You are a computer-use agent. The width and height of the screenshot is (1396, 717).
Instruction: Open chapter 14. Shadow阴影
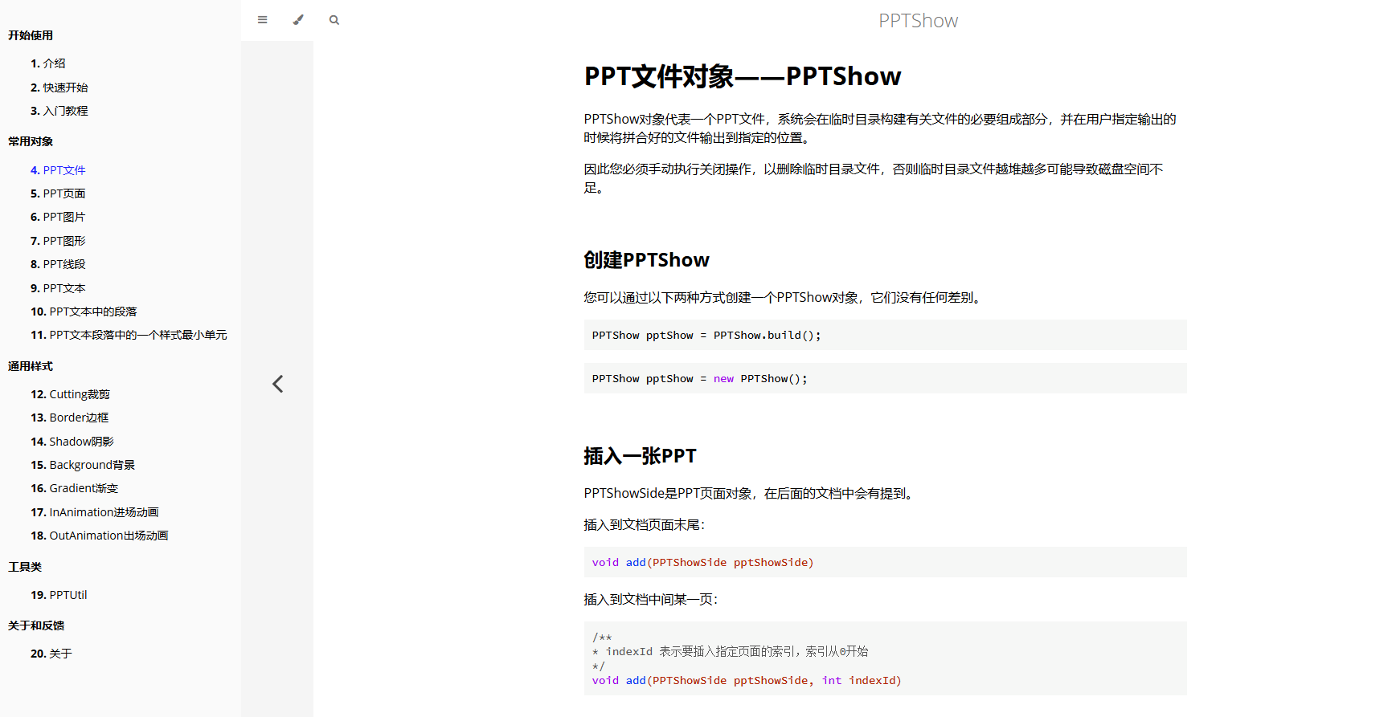click(72, 442)
